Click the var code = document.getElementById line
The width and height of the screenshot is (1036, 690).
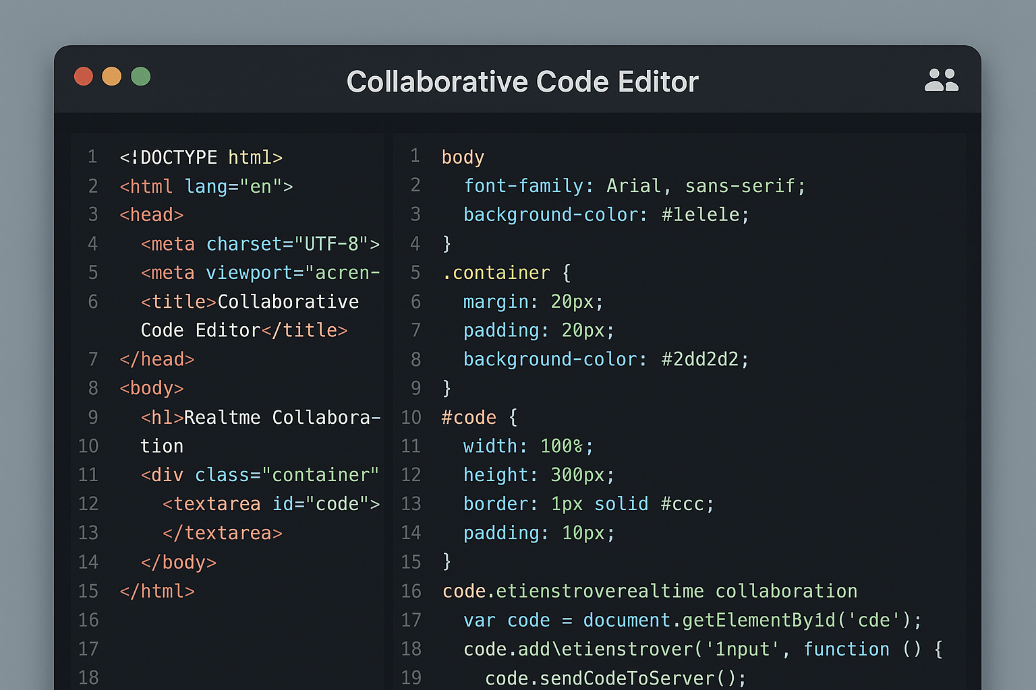click(691, 621)
